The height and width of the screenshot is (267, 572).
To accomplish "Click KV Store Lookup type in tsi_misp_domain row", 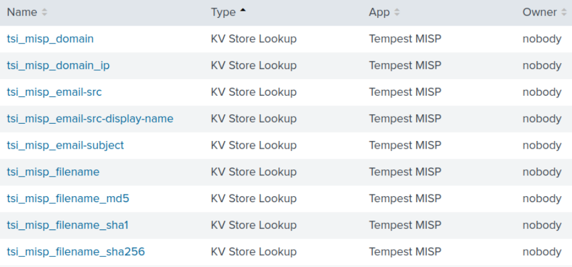I will pos(254,39).
